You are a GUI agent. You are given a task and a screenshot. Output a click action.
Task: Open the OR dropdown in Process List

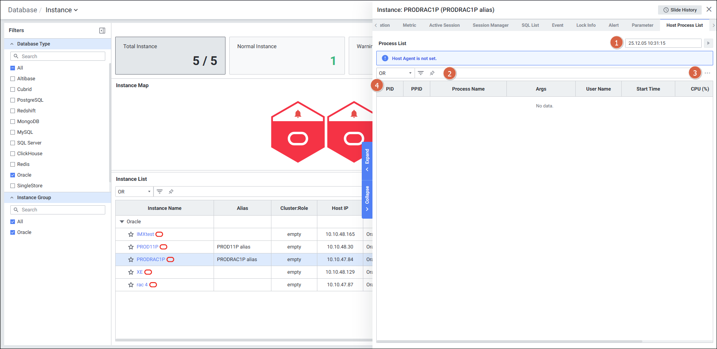pos(395,73)
